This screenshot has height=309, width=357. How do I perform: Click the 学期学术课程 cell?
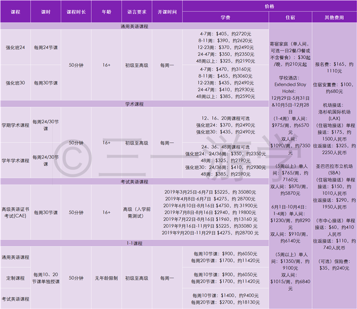click(15, 125)
